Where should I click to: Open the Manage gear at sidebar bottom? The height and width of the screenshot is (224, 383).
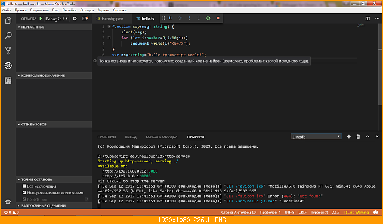pyautogui.click(x=8, y=202)
